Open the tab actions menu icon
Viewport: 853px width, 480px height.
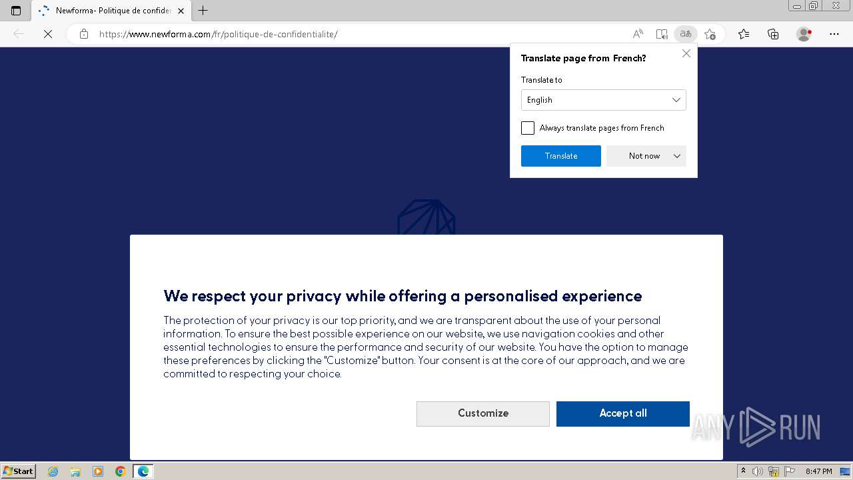[16, 11]
